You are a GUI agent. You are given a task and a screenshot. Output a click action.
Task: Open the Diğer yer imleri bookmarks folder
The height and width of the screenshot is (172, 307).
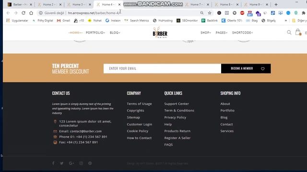click(299, 21)
